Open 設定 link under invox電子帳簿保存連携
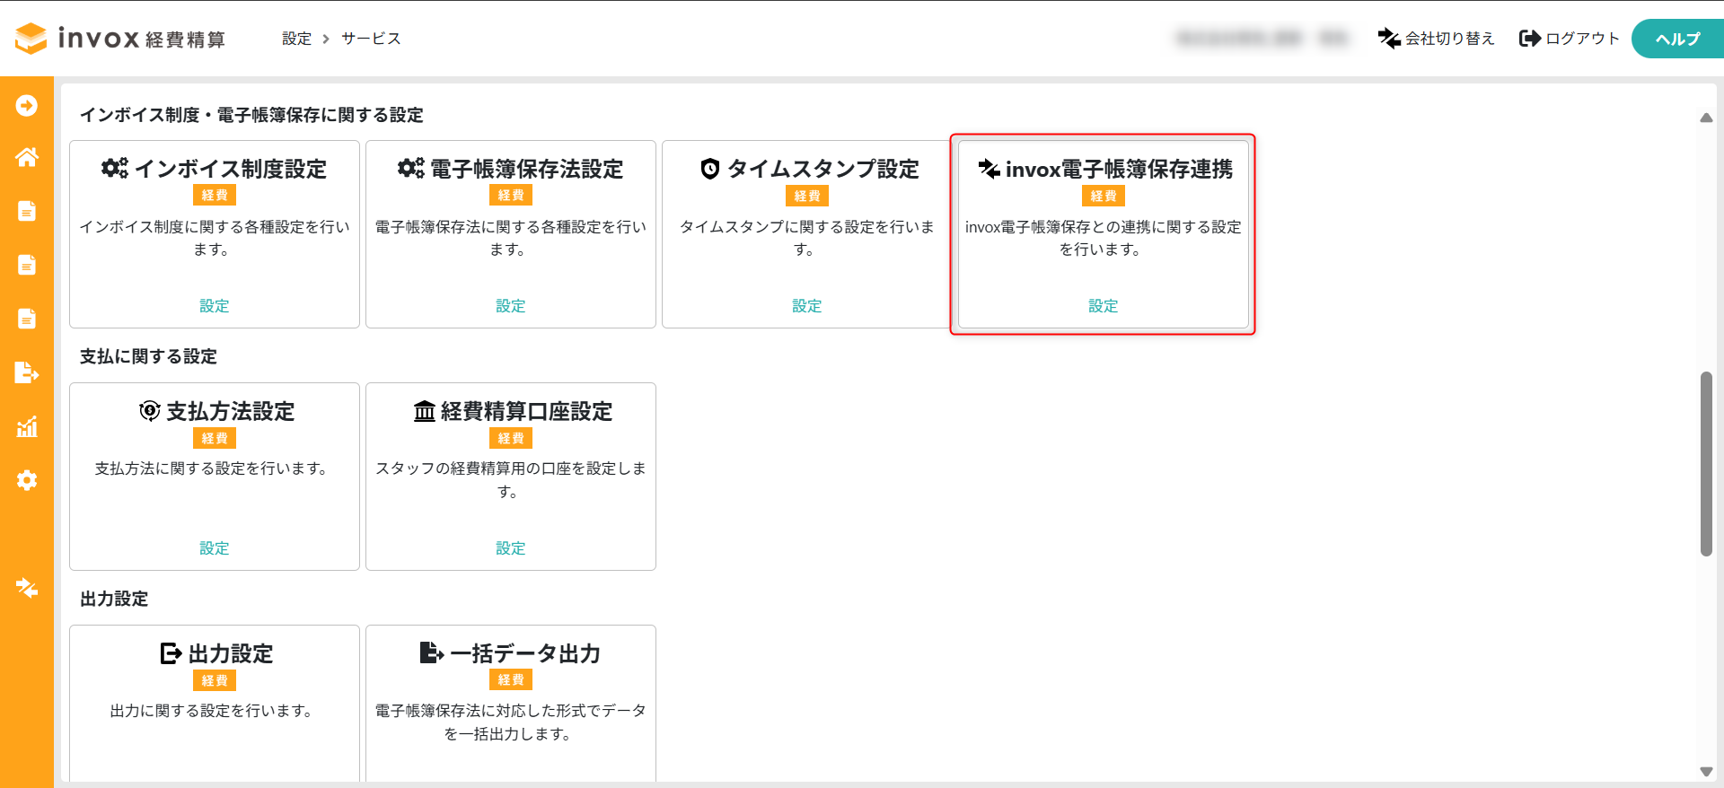The height and width of the screenshot is (788, 1724). pyautogui.click(x=1104, y=306)
